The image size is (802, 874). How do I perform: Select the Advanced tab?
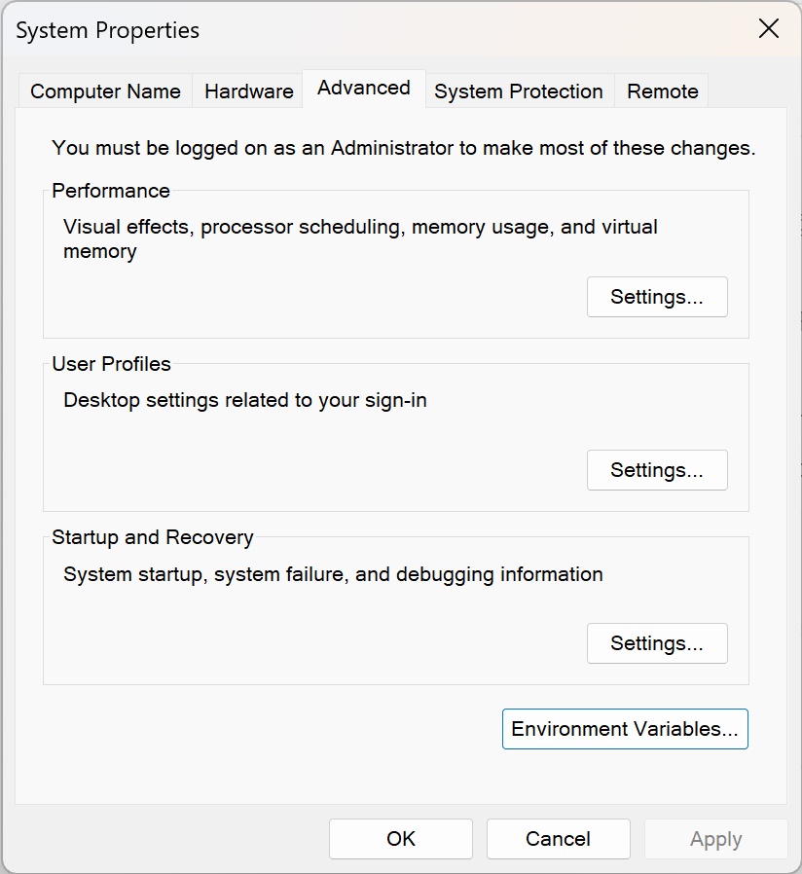[x=363, y=88]
